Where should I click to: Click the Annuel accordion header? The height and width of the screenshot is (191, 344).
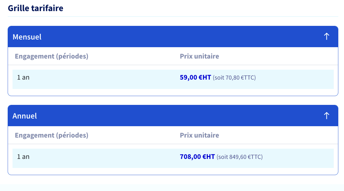coord(173,116)
